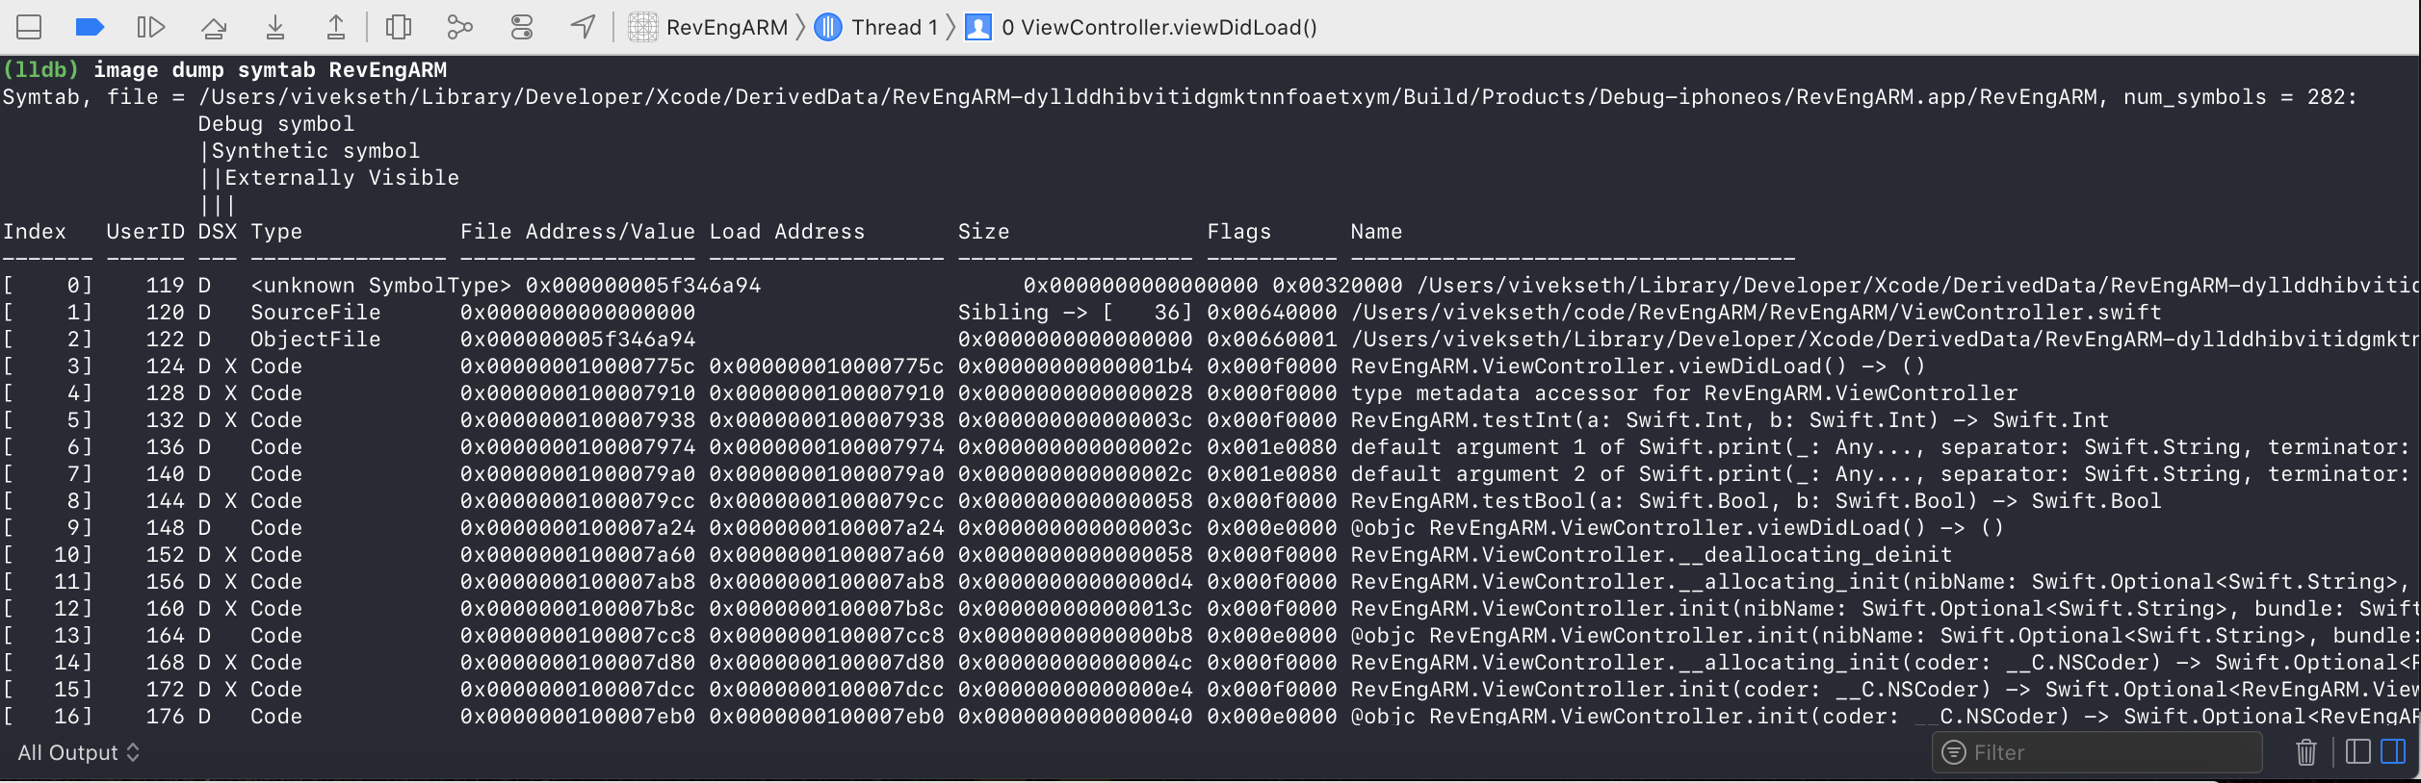Image resolution: width=2421 pixels, height=783 pixels.
Task: Open the Debug View Hierarchy tool
Action: pos(398,27)
